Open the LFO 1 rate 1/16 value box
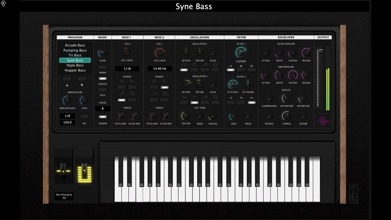Screen dimensions: 391x220 (x=127, y=69)
